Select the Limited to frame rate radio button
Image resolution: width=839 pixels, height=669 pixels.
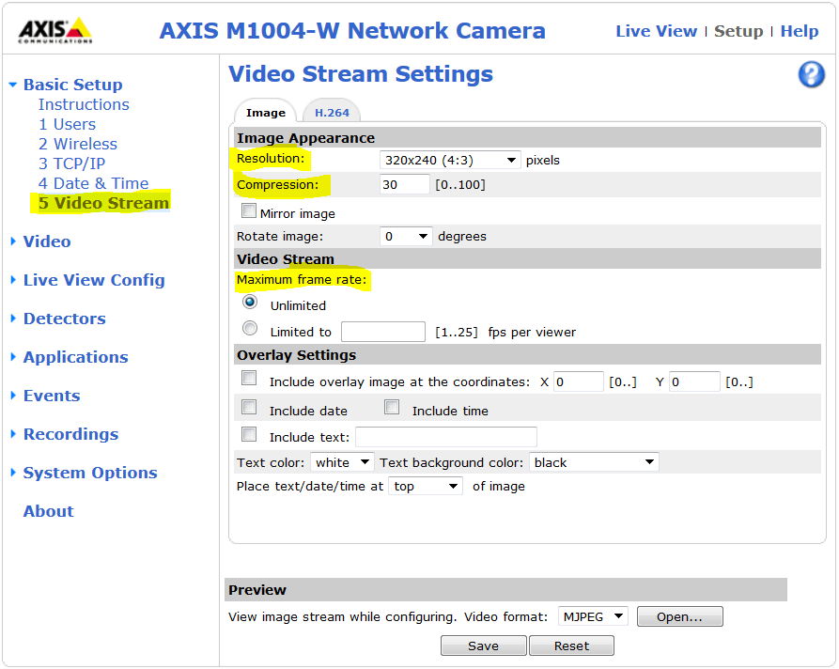point(250,329)
